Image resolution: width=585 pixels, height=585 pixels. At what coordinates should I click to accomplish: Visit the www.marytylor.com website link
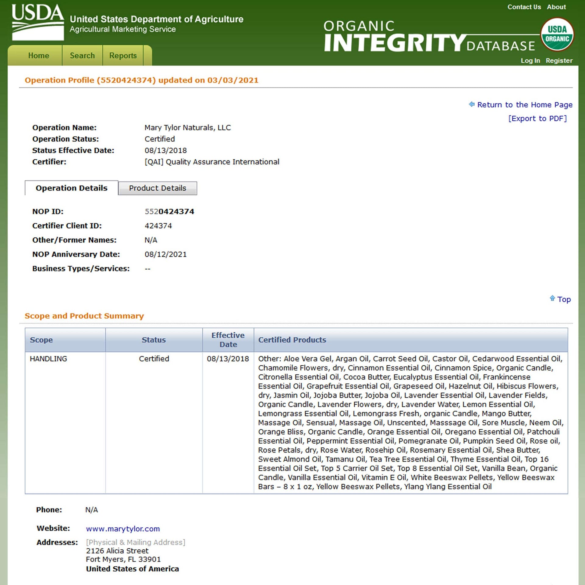(x=123, y=529)
